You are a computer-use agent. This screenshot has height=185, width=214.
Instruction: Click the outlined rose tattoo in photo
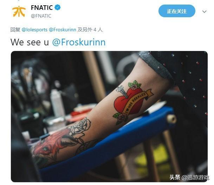click(x=80, y=126)
